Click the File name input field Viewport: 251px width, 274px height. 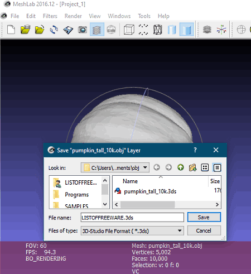click(x=132, y=218)
